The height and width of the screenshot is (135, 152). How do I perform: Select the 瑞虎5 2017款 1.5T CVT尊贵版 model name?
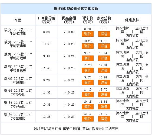18,117
